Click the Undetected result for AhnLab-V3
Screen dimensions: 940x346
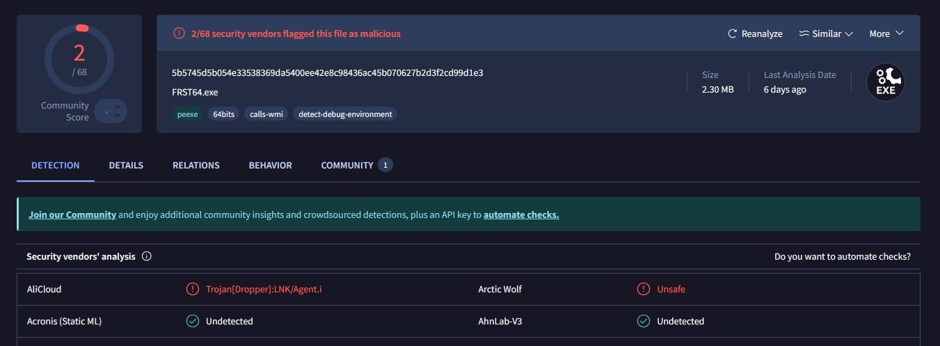point(680,321)
